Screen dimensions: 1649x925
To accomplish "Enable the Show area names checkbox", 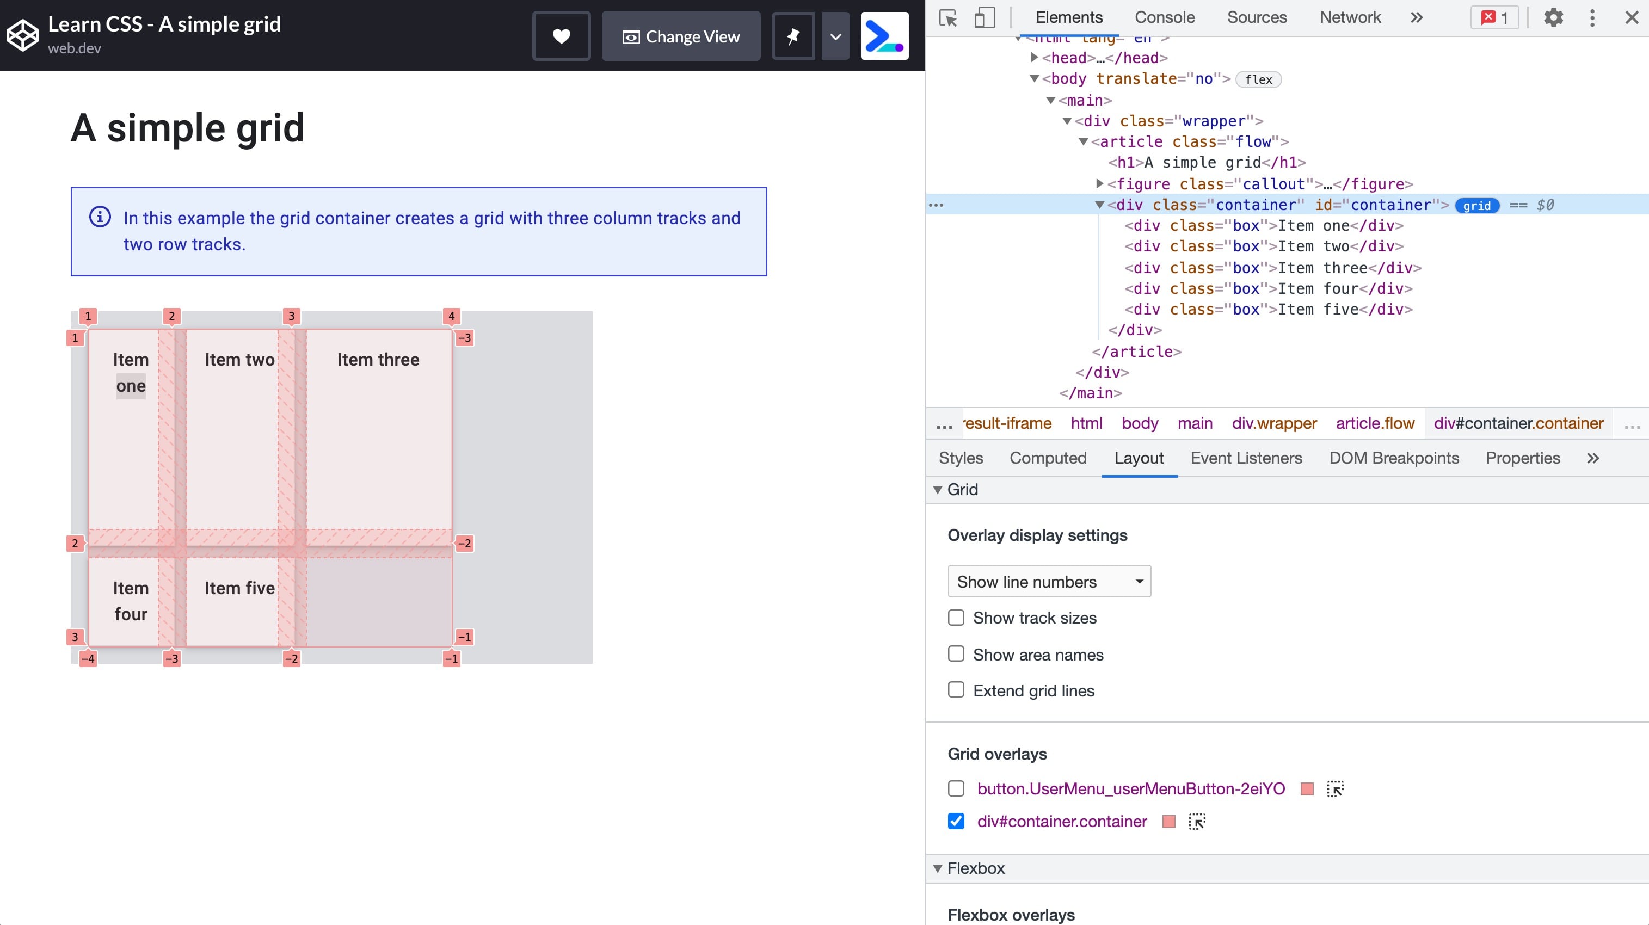I will (956, 655).
